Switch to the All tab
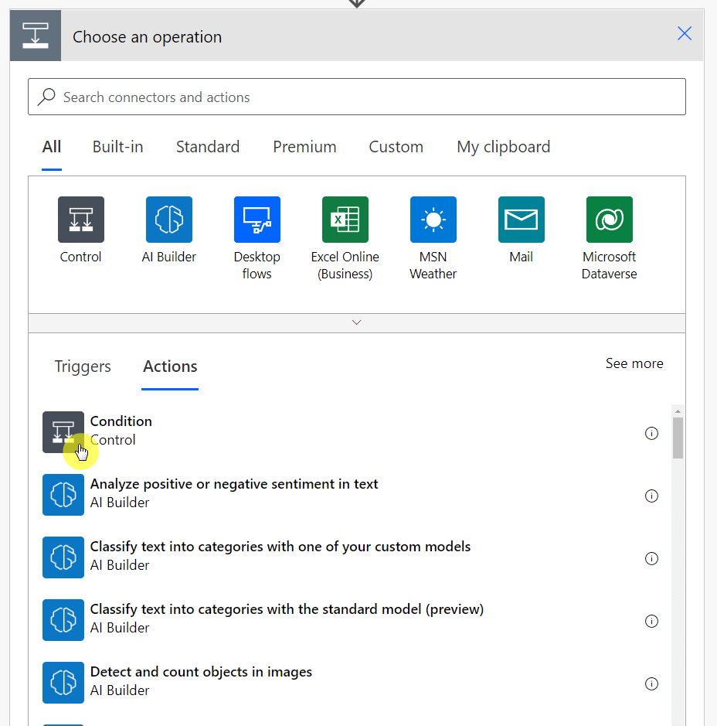 click(x=52, y=147)
